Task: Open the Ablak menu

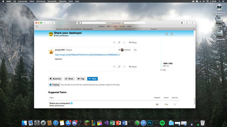Action: tap(71, 1)
